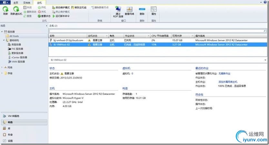The height and width of the screenshot is (145, 269).
Task: Open the application menu dropdown button
Action: click(5, 2)
